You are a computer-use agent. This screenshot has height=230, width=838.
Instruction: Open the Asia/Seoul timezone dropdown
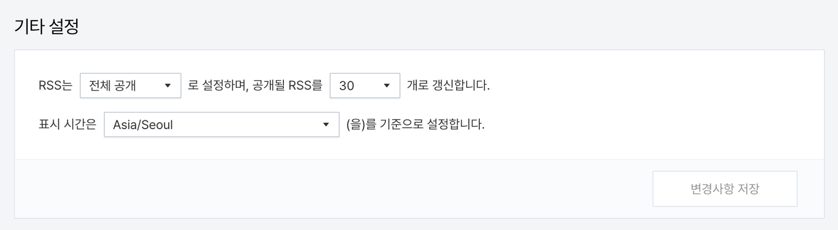tap(221, 124)
